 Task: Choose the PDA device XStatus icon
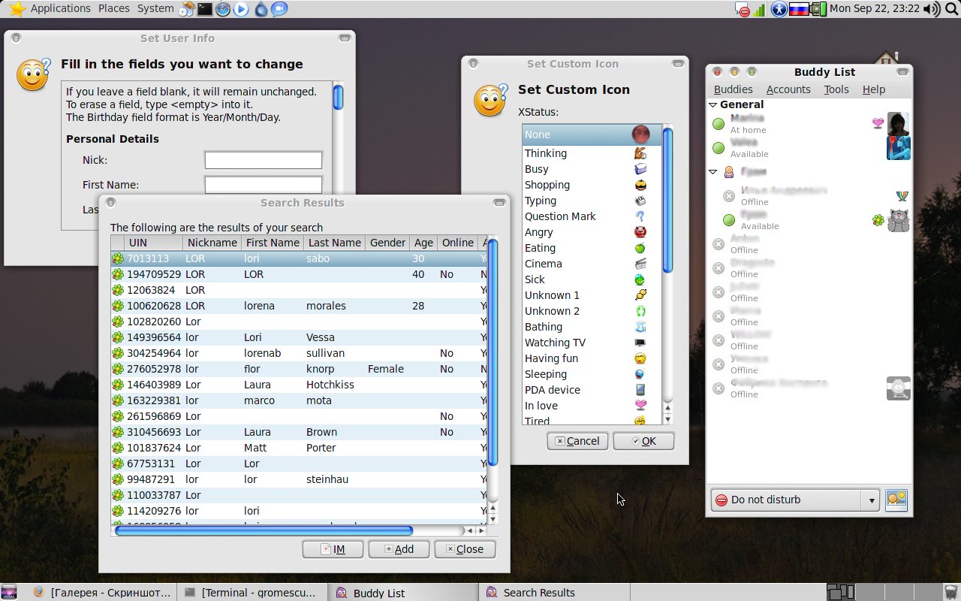[640, 390]
